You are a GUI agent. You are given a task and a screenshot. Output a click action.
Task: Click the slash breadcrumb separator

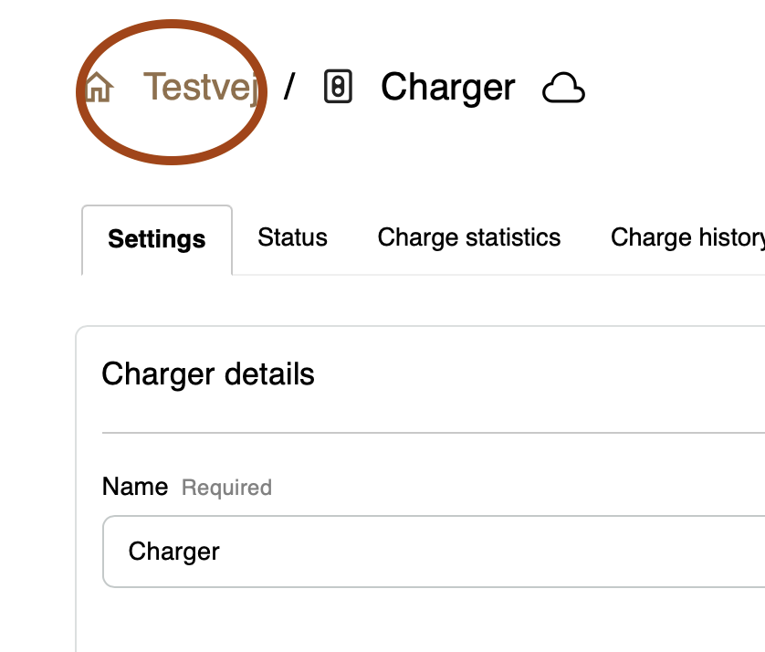pos(289,88)
